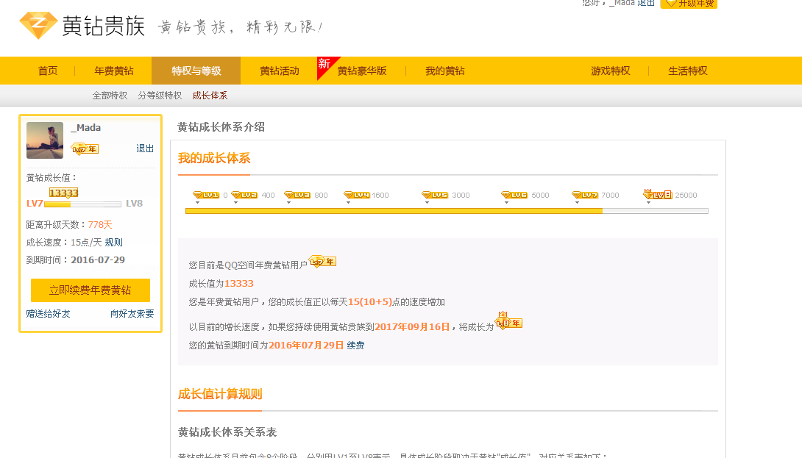Click the LV6 diamond level icon
802x458 pixels.
(x=514, y=195)
